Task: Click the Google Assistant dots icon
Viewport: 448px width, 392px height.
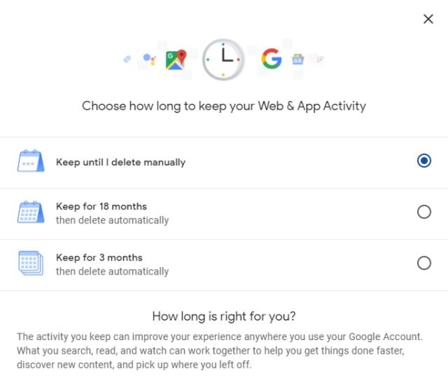Action: pos(149,59)
